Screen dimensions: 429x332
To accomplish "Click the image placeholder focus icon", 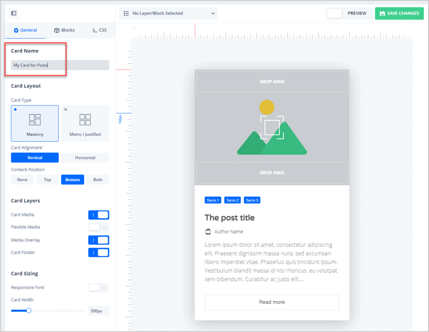I will [x=272, y=127].
